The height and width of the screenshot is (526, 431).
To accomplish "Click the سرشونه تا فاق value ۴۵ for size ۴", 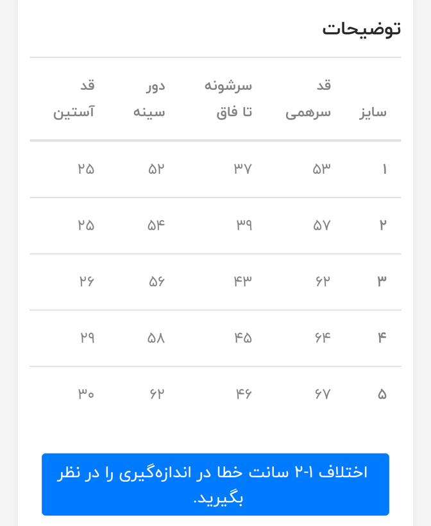I will [243, 337].
